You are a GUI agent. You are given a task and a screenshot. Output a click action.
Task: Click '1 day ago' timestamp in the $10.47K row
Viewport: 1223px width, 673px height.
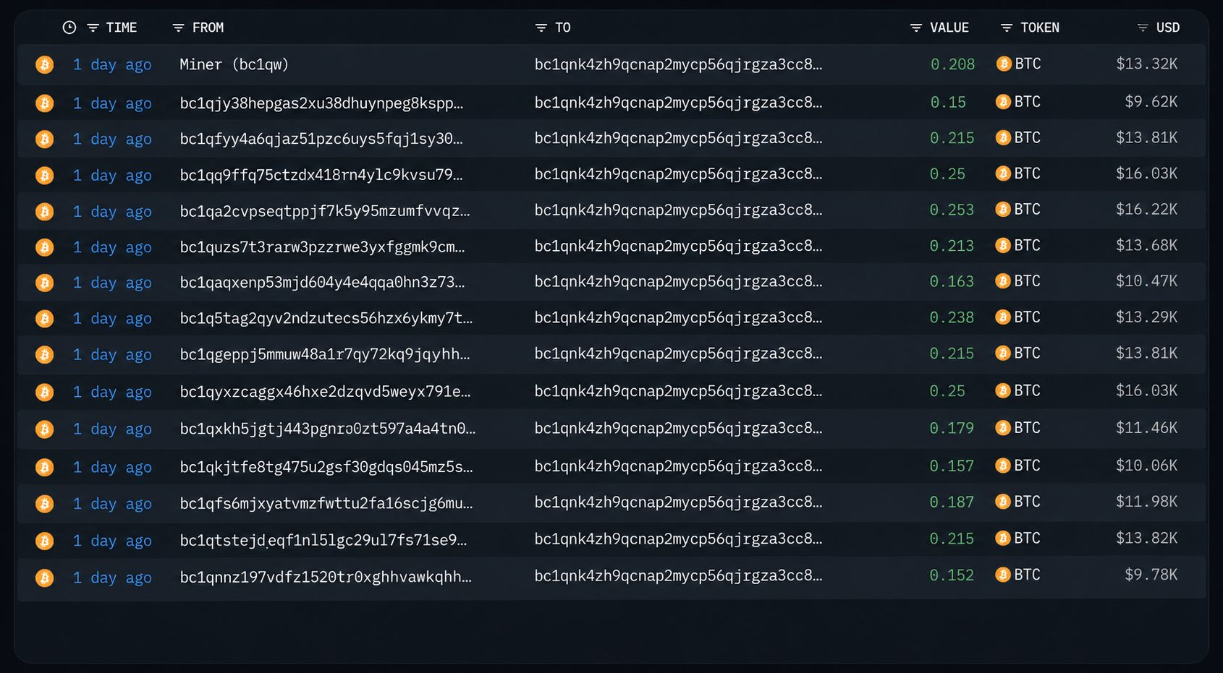112,283
